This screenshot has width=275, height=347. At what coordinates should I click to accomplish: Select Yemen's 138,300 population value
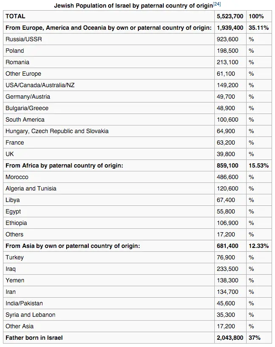click(227, 280)
